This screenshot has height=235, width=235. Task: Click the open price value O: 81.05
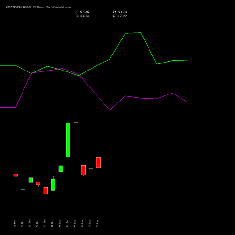coord(82,16)
